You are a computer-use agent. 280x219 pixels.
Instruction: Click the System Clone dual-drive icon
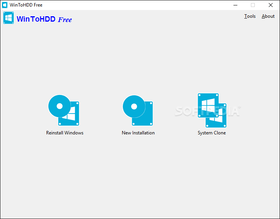[212, 110]
